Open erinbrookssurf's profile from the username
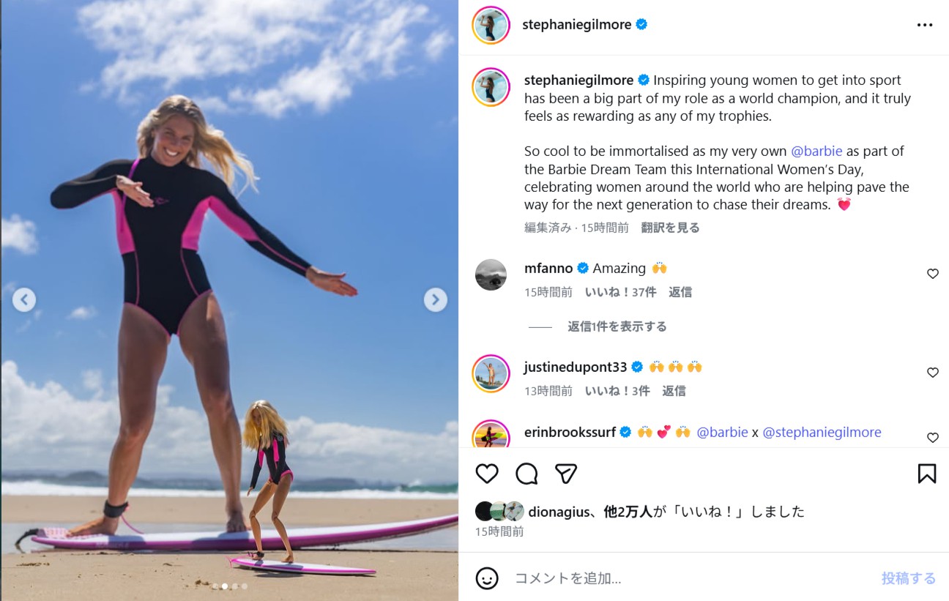This screenshot has width=949, height=601. tap(570, 433)
